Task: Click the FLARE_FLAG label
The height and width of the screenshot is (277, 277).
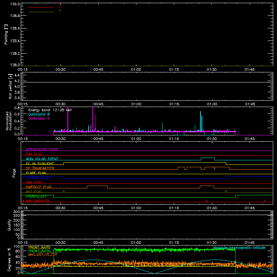Action: [x=36, y=173]
